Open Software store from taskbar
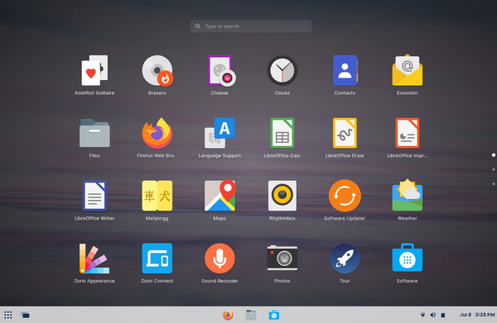 (x=274, y=315)
